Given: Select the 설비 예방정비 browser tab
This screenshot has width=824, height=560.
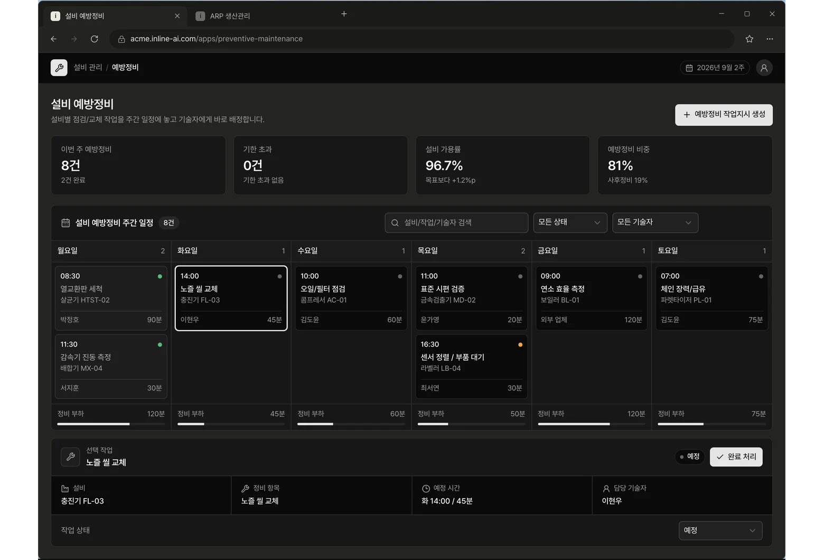Looking at the screenshot, I should (x=116, y=16).
